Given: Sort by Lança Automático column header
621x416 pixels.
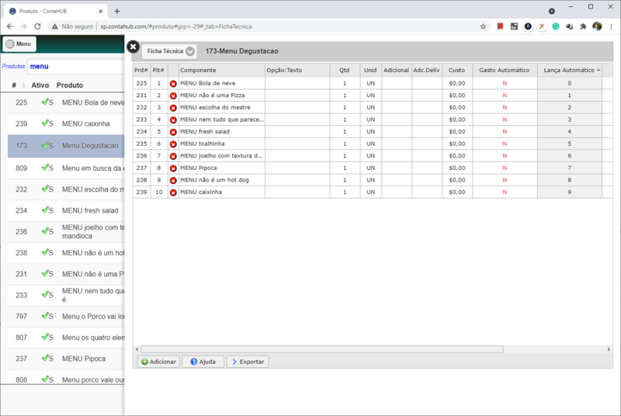Looking at the screenshot, I should pos(570,70).
